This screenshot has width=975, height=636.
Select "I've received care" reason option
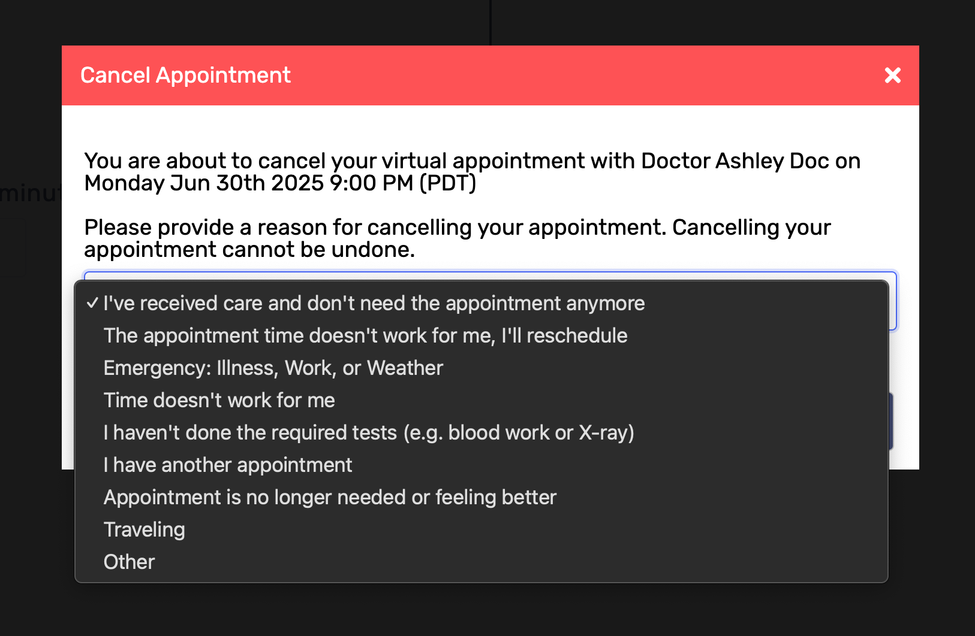click(374, 304)
